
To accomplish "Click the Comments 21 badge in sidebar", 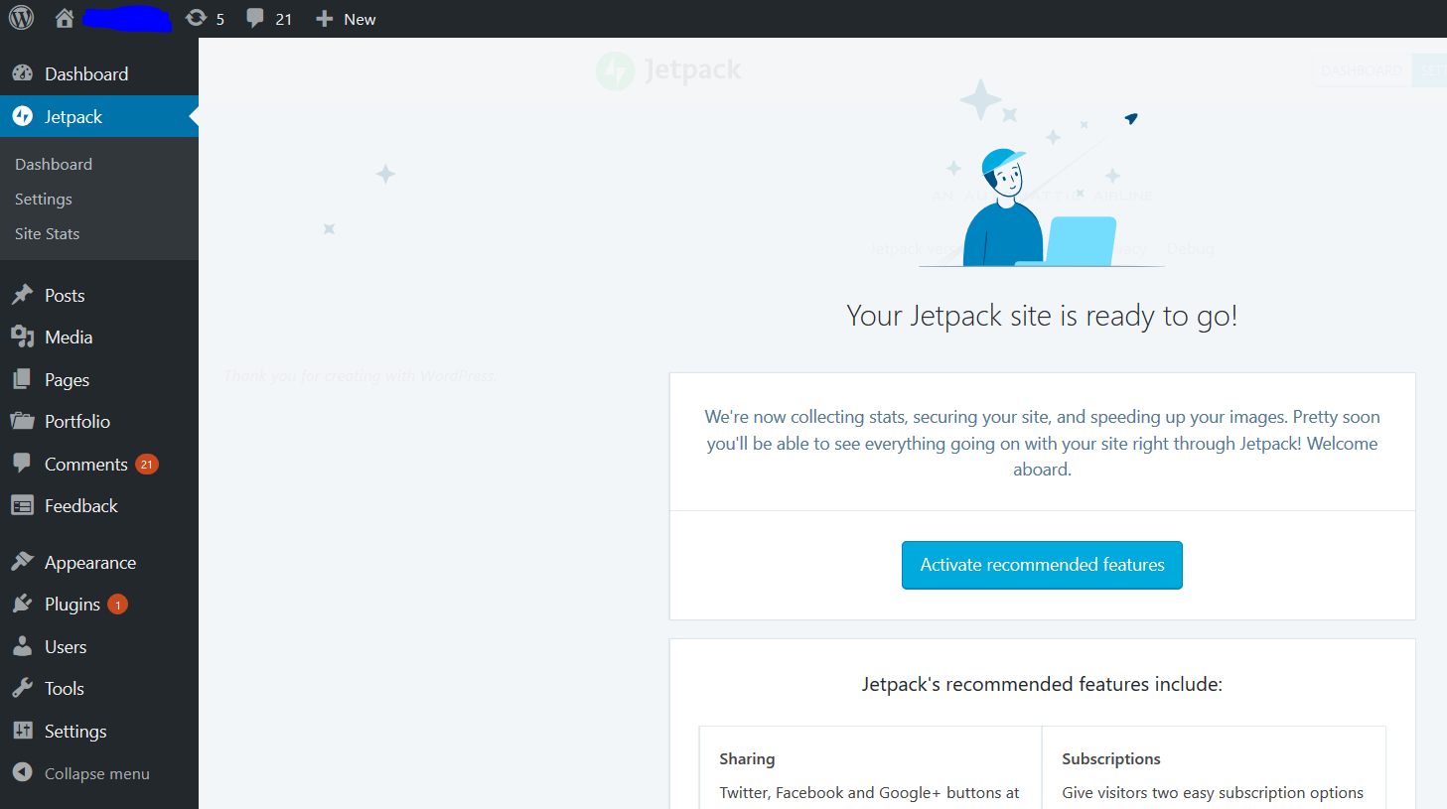I will [x=147, y=464].
